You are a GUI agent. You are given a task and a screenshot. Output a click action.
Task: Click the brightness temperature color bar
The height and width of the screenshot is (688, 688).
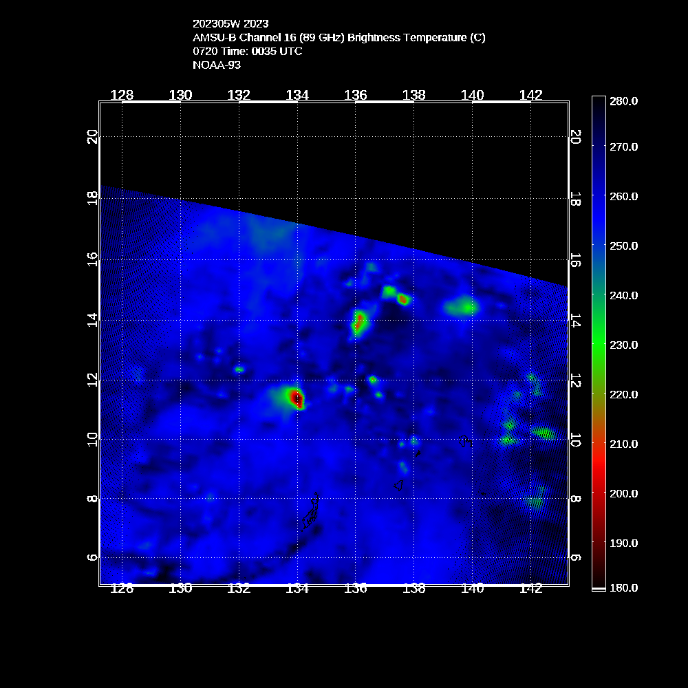pos(599,343)
